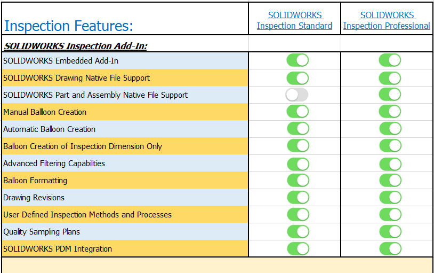This screenshot has height=273, width=434.
Task: Toggle Balloon Creation of Inspection Dimension Only, Professional
Action: pos(390,146)
